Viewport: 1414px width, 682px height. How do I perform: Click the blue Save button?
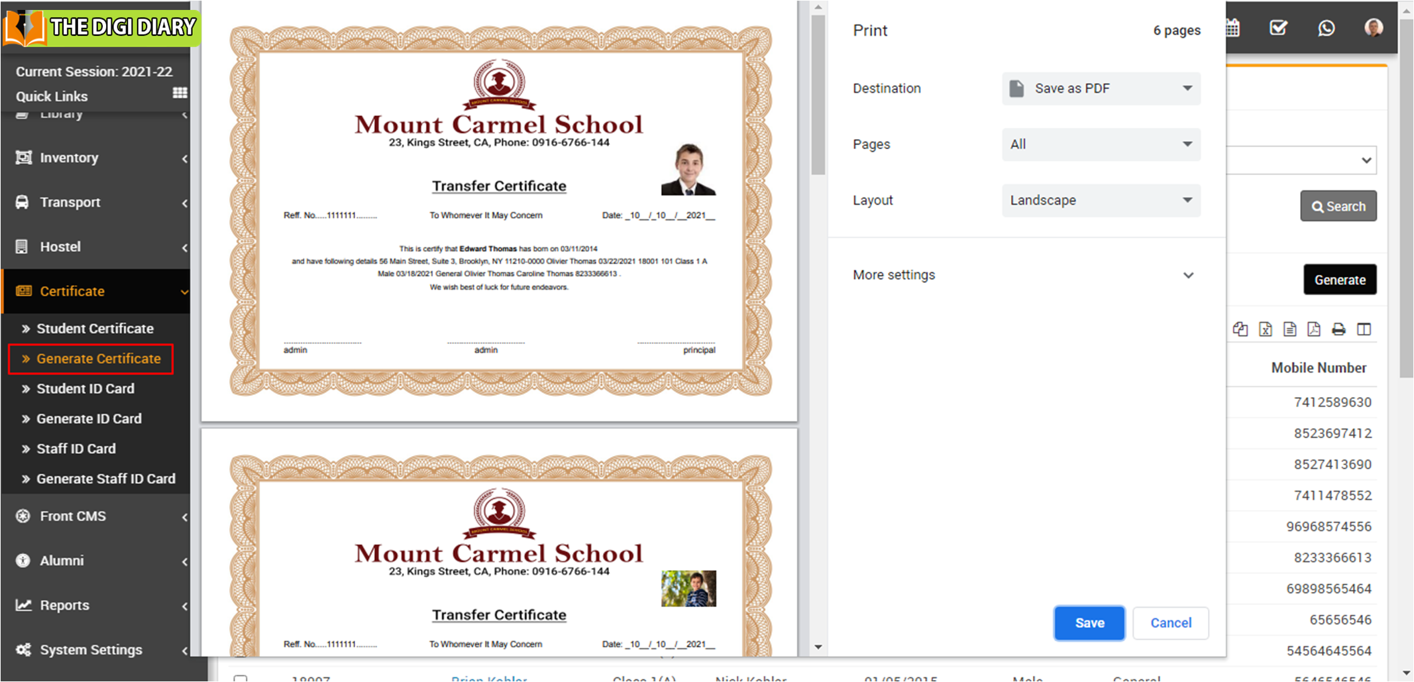1089,623
